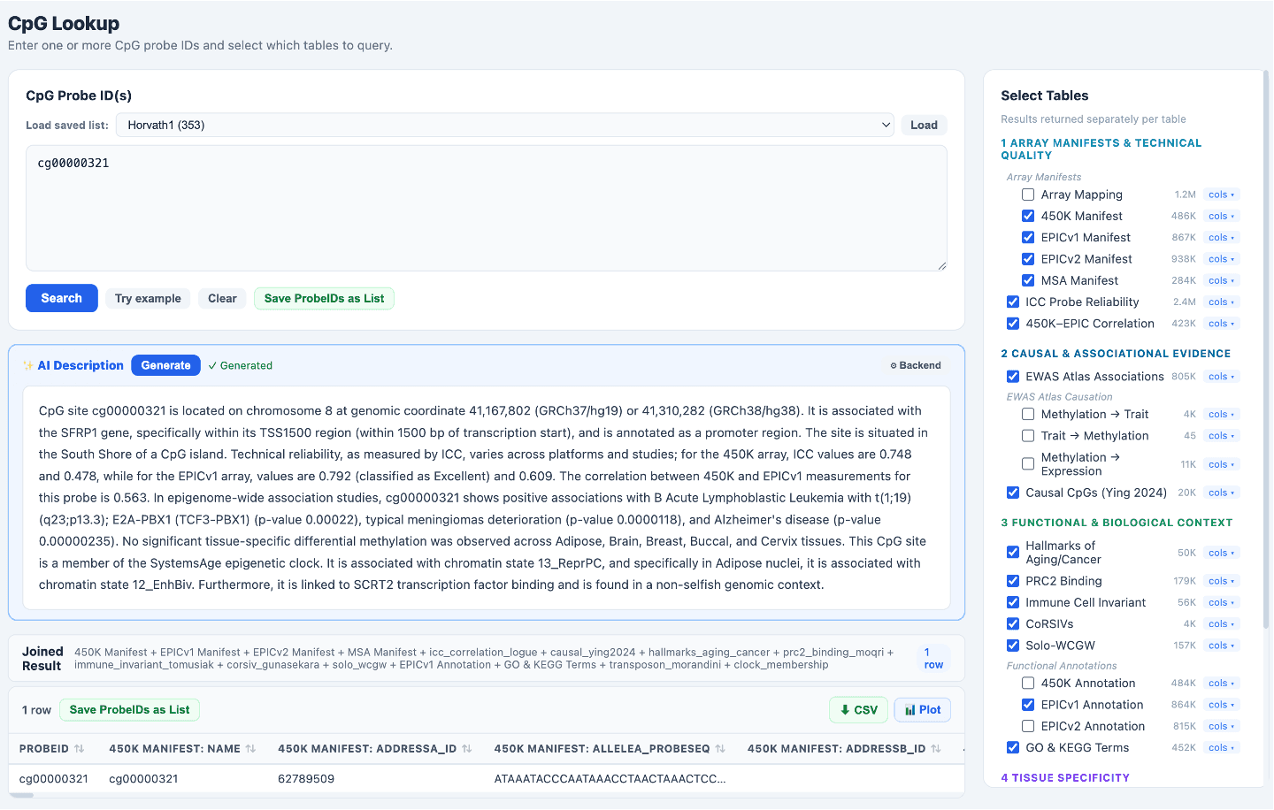Enable EPICv2 Annotation checkbox
Viewport: 1274px width, 810px height.
click(x=1028, y=727)
